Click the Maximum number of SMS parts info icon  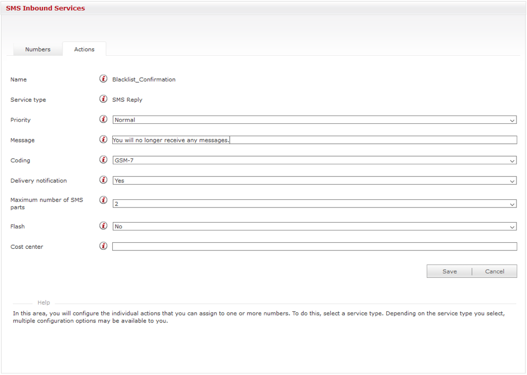103,200
